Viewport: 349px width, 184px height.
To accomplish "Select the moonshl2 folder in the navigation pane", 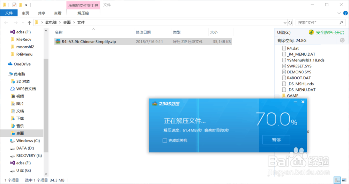I will click(25, 47).
